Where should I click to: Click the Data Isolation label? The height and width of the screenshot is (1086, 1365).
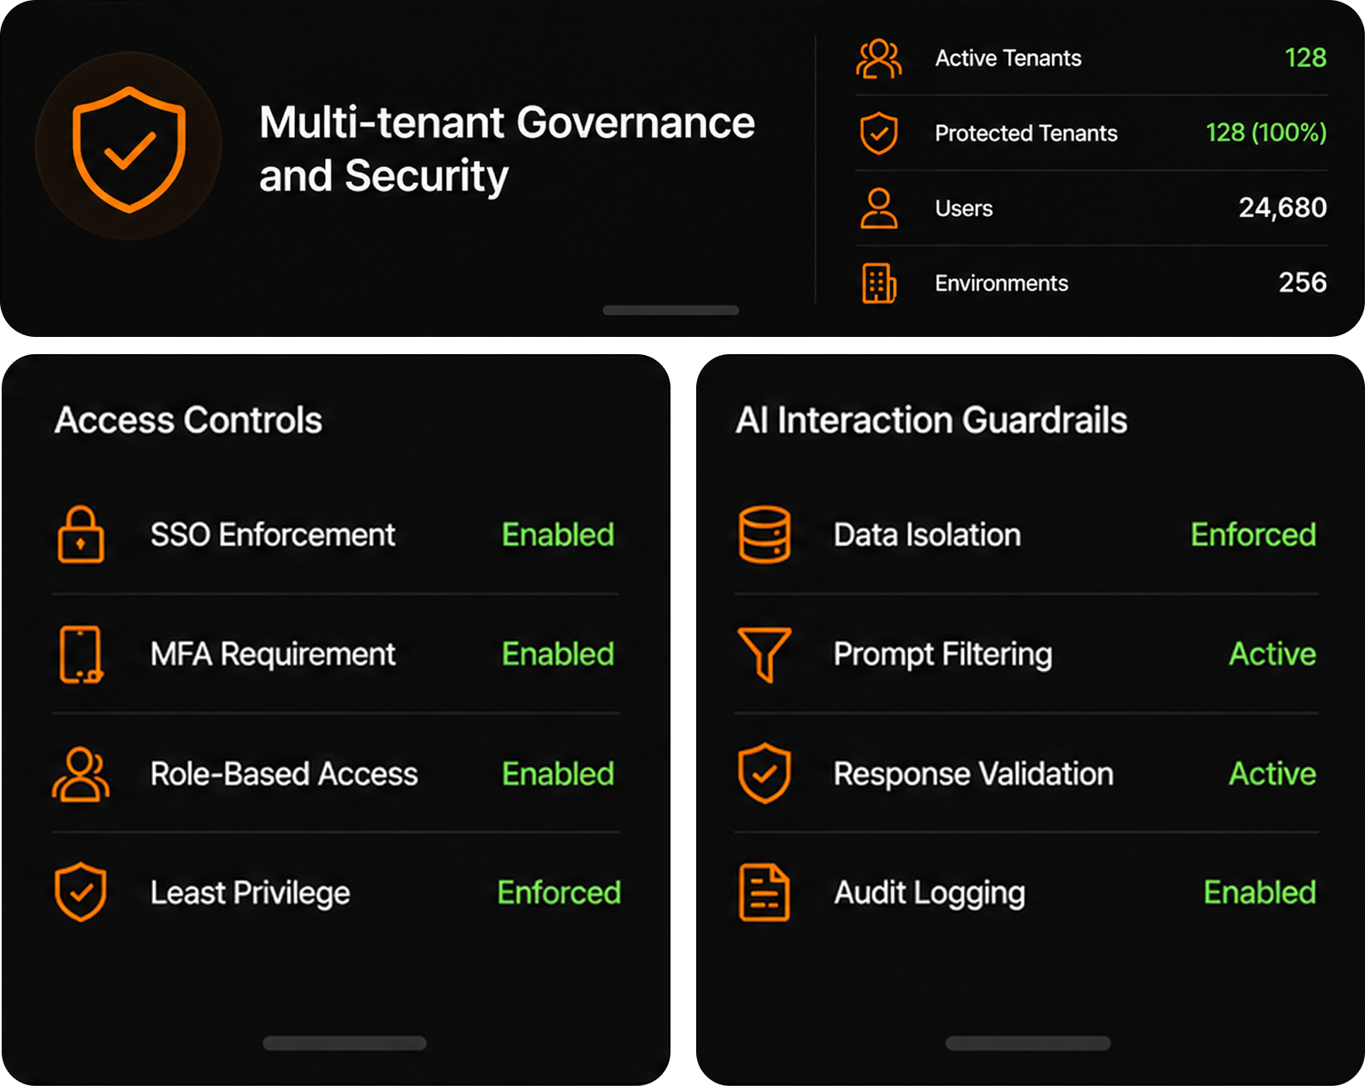coord(927,534)
